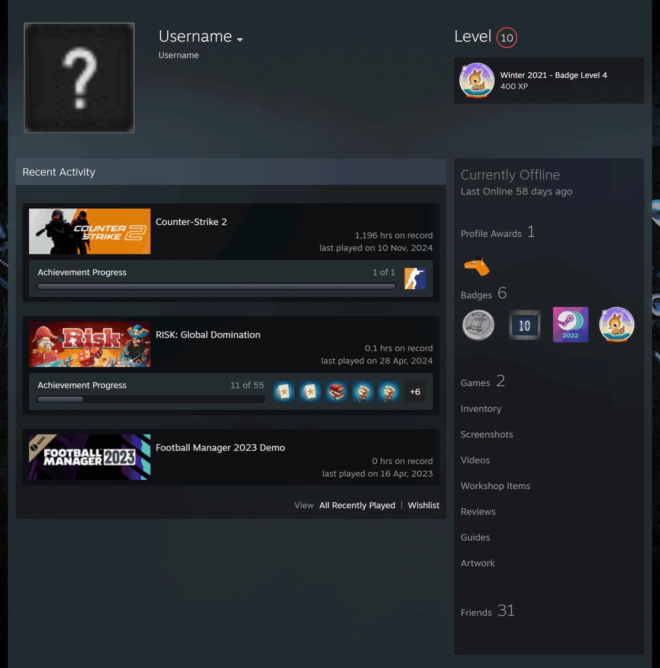The height and width of the screenshot is (668, 660).
Task: Open the Years of Service 10 badge
Action: (x=524, y=325)
